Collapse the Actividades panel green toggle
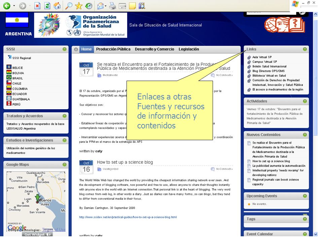 (x=305, y=101)
